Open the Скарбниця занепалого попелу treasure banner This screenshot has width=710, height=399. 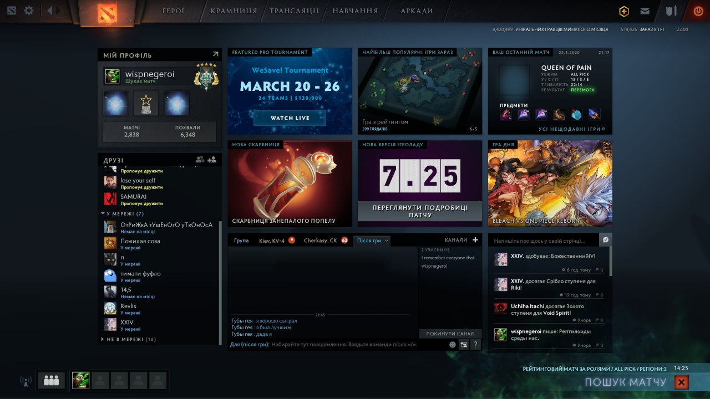pos(290,183)
